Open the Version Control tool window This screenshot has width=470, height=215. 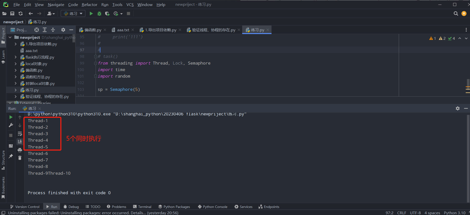[x=25, y=207]
